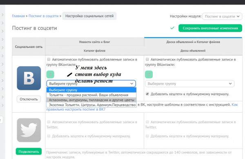Open Выберите группу dropdown under Доска объявлений
This screenshot has height=159, width=245.
point(190,84)
